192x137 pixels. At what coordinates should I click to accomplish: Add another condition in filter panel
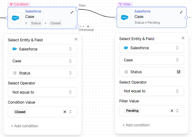(136, 125)
